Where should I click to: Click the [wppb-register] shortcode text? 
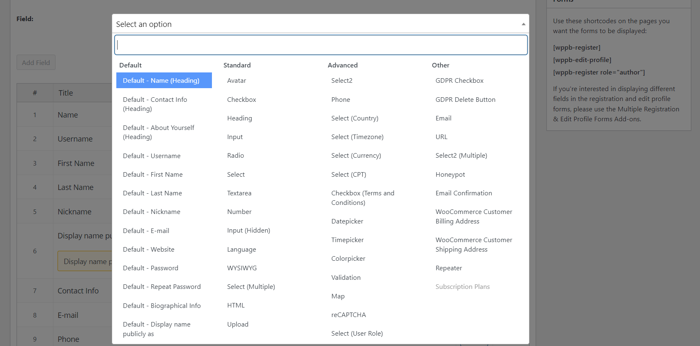[x=577, y=48]
